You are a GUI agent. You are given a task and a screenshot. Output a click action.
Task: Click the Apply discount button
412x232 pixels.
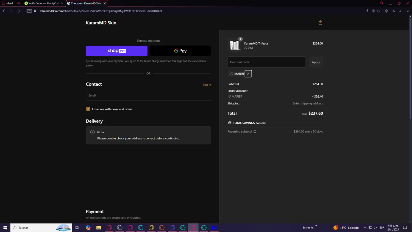click(316, 62)
